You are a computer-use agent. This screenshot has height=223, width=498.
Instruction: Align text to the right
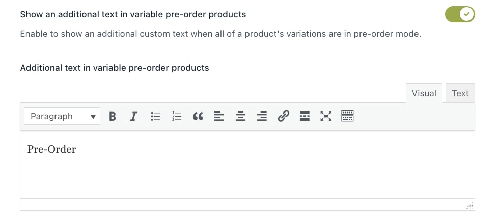tap(262, 116)
